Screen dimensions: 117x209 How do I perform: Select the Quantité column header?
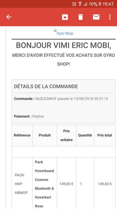point(85,135)
